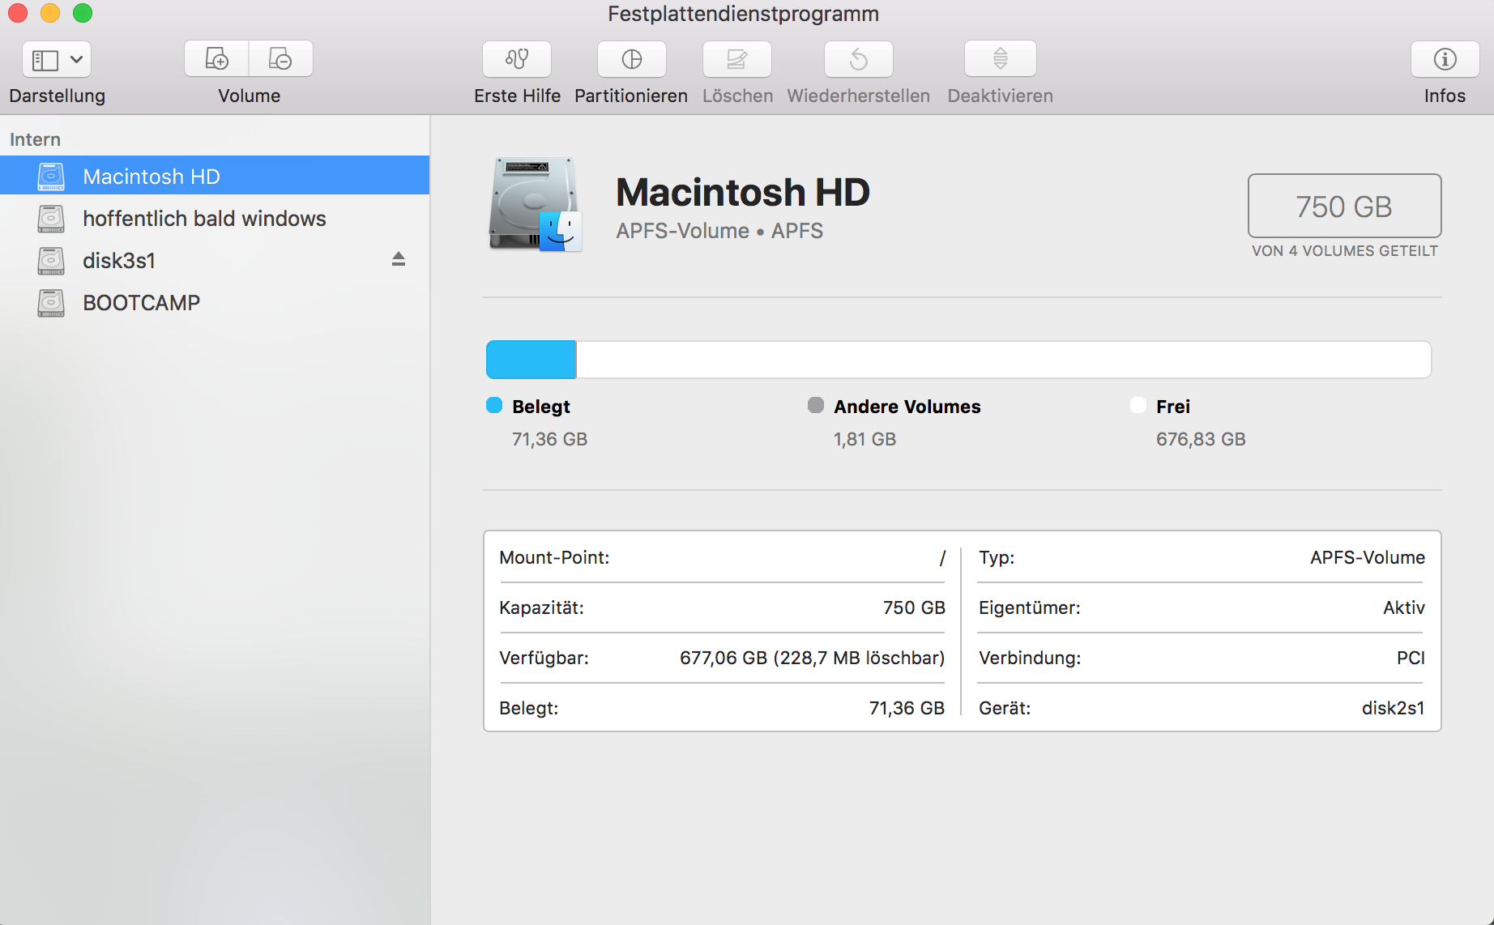Screen dimensions: 1494x925
Task: Run Erste Hilfe stethoscope tool
Action: [x=517, y=59]
